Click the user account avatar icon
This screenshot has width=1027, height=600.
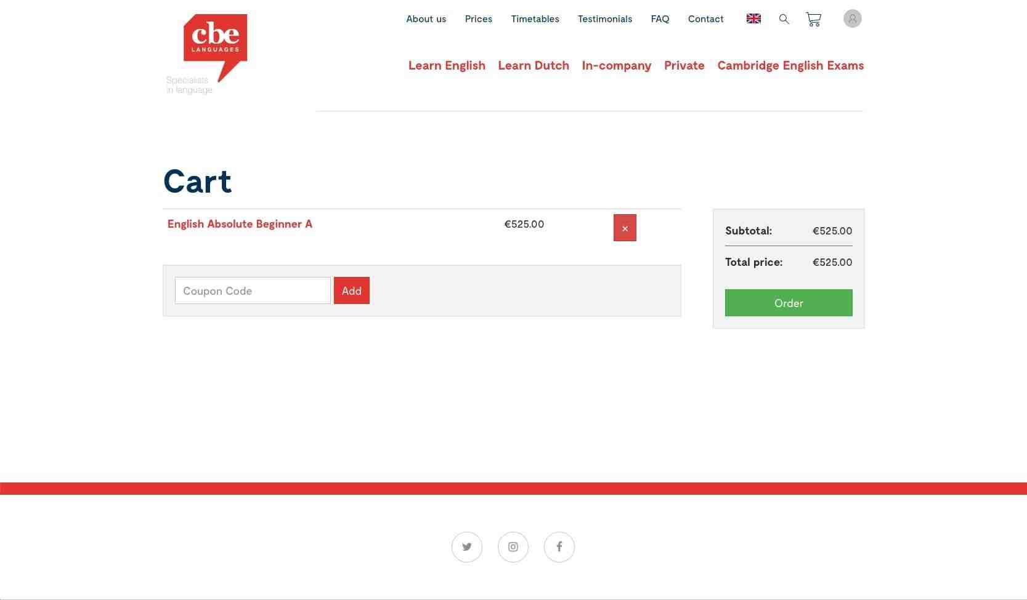coord(852,18)
